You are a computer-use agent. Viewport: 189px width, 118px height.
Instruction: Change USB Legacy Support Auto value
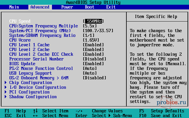[x=90, y=73]
